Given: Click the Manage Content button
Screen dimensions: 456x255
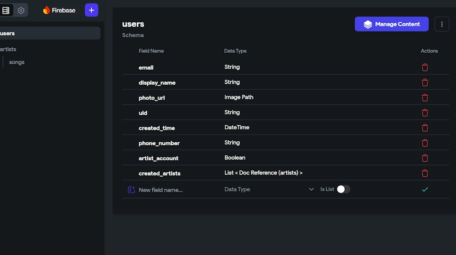Looking at the screenshot, I should pyautogui.click(x=391, y=24).
